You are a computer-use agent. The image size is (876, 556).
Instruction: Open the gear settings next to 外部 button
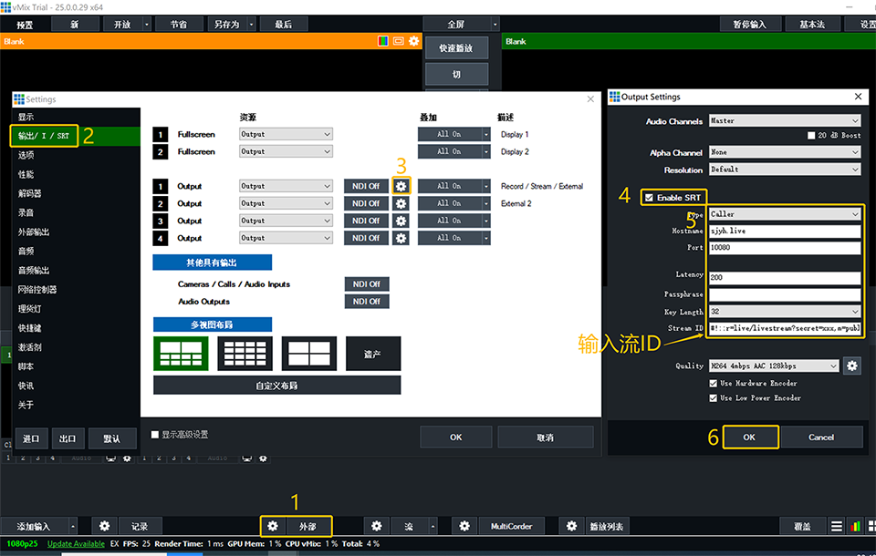coord(272,526)
